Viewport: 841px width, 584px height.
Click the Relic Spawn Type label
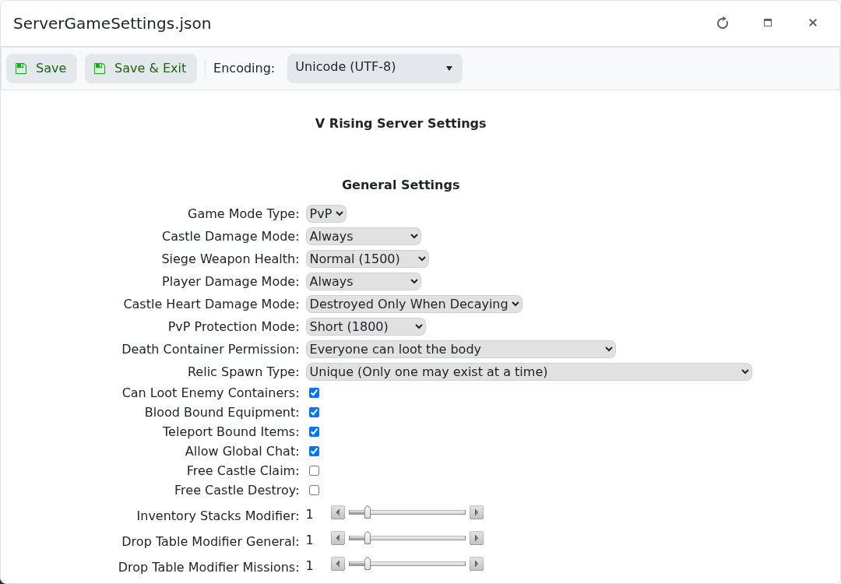pos(244,371)
